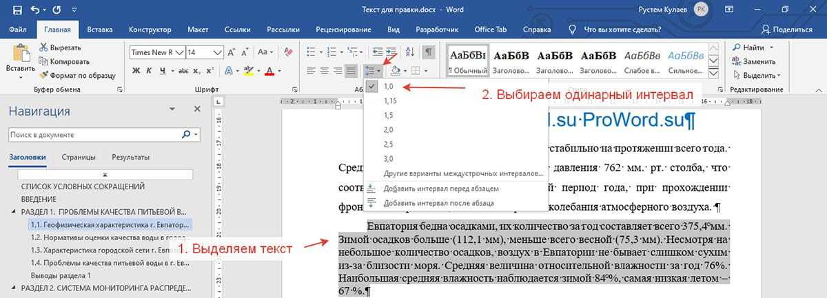Open the Вставка ribbon tab
The width and height of the screenshot is (827, 298).
tap(100, 30)
